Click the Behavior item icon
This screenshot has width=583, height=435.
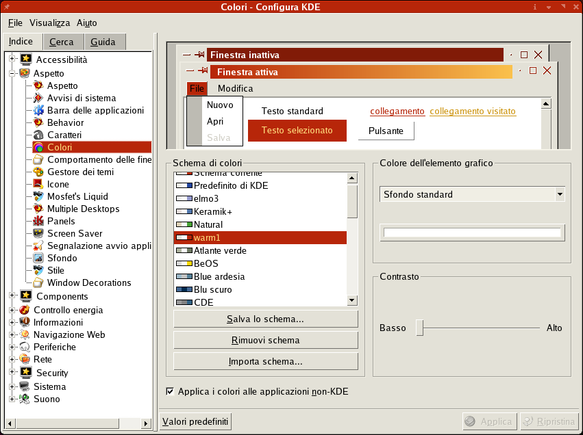[38, 122]
